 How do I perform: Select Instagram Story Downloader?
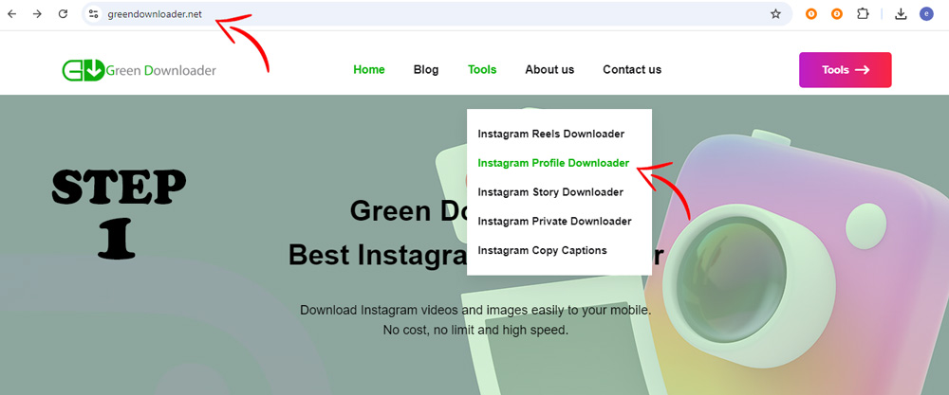tap(550, 192)
